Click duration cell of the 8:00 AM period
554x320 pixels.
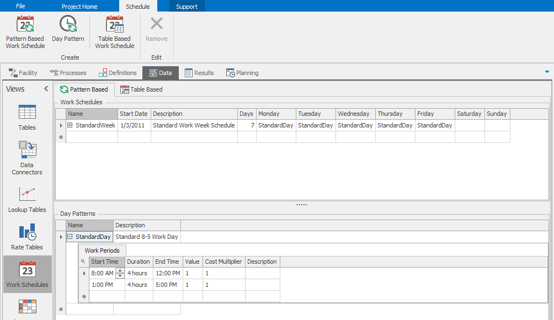coord(139,273)
